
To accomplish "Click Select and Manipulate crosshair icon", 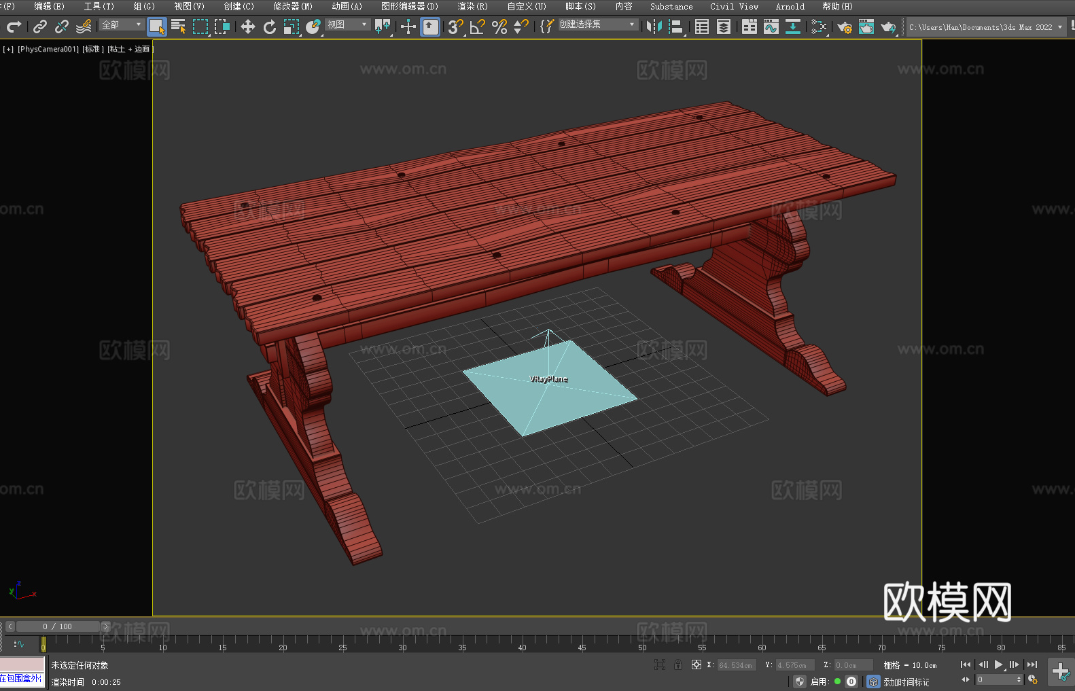I will (408, 26).
